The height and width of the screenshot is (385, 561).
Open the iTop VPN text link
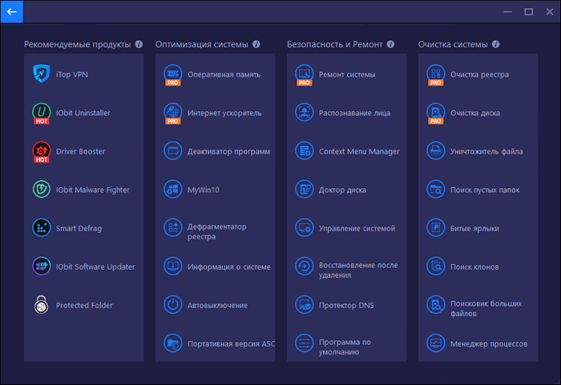[72, 74]
